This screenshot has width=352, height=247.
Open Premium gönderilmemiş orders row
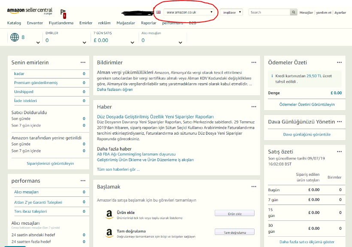(x=49, y=83)
